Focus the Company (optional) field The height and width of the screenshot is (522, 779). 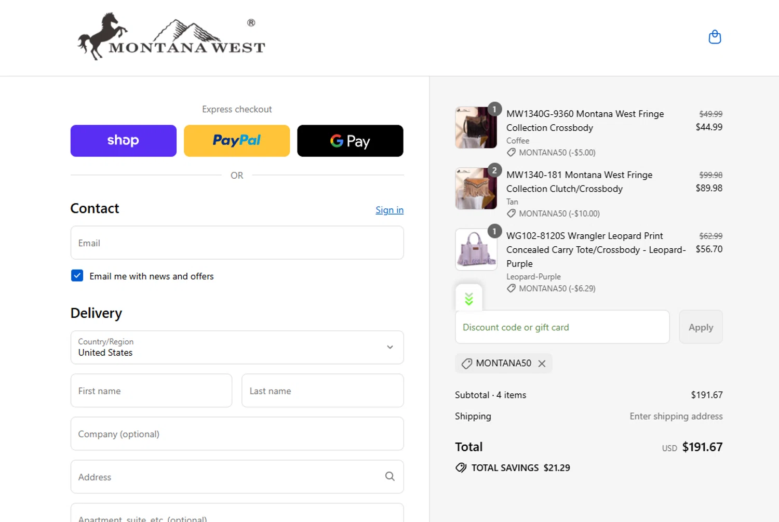click(x=237, y=434)
